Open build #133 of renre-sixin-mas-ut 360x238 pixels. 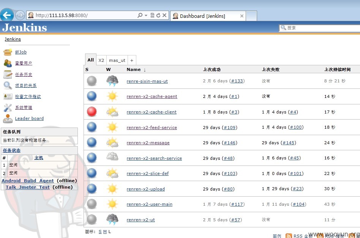[x=237, y=81]
